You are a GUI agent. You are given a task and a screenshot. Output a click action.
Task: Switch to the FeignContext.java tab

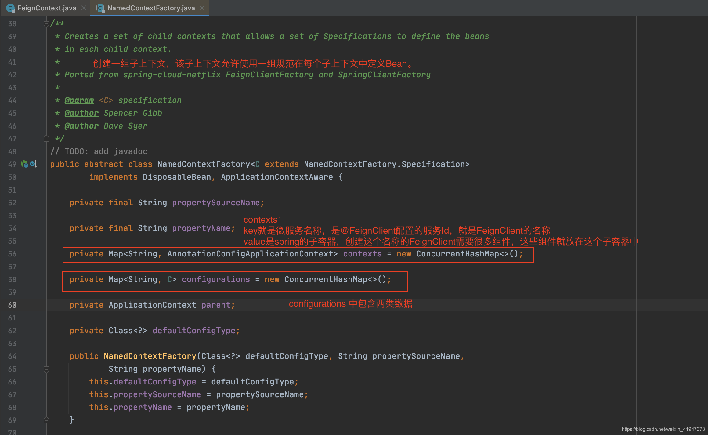tap(47, 8)
